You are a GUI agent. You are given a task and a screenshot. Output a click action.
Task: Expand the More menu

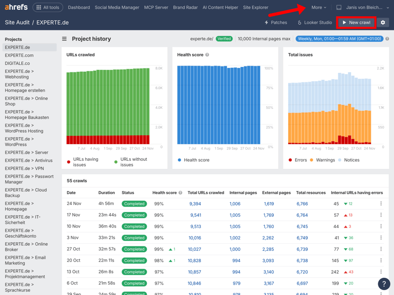pos(319,7)
